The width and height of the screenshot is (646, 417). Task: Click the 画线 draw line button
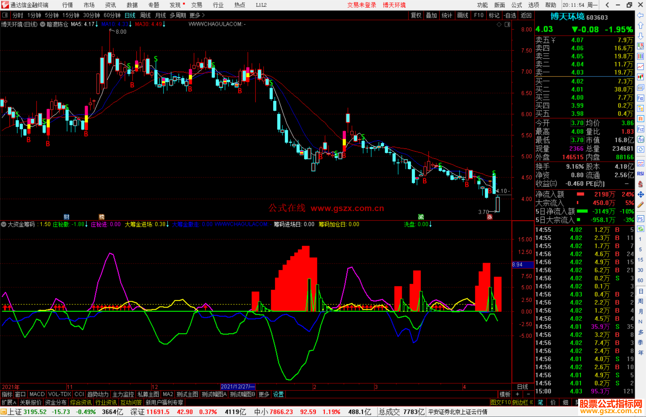[463, 15]
